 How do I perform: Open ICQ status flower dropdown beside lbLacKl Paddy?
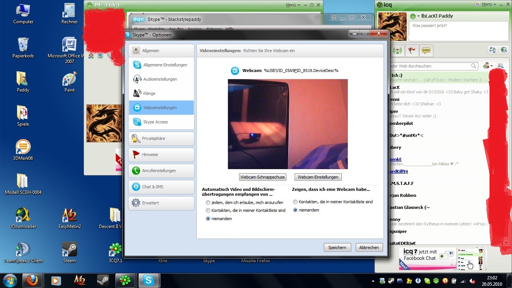click(415, 16)
